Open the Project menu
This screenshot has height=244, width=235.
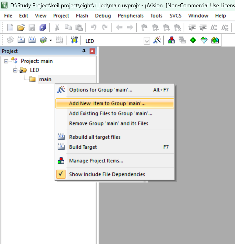61,16
